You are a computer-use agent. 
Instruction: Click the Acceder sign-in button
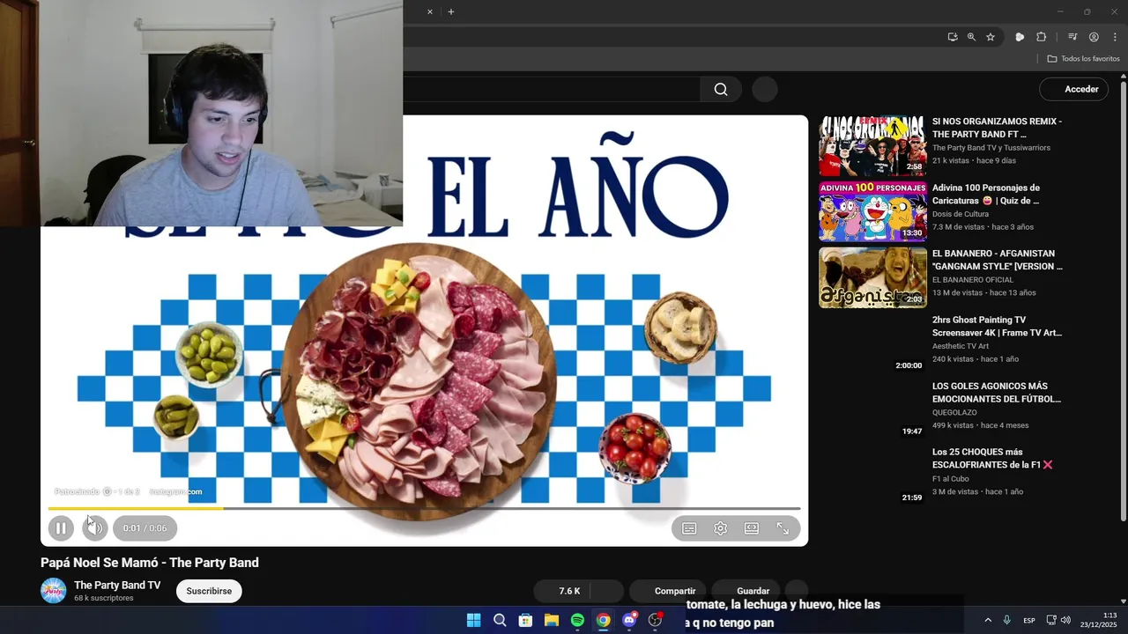(x=1073, y=89)
